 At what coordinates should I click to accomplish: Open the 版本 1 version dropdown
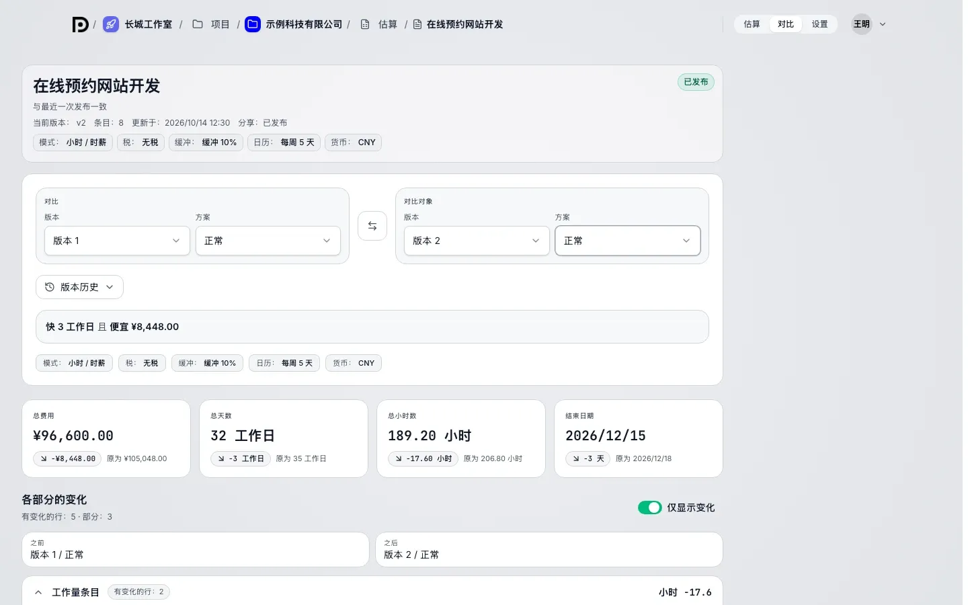[117, 241]
